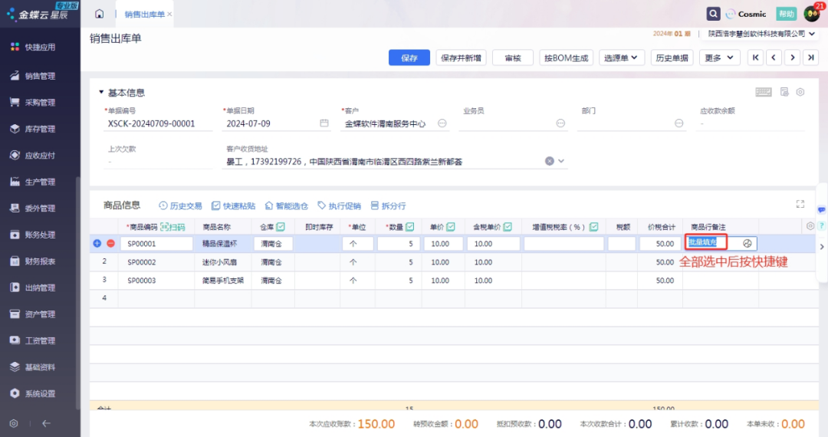
Task: Toggle the 数量 column checkbox
Action: 410,227
